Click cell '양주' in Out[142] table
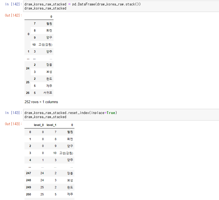Viewport: 219px width, 200px height. point(49,52)
